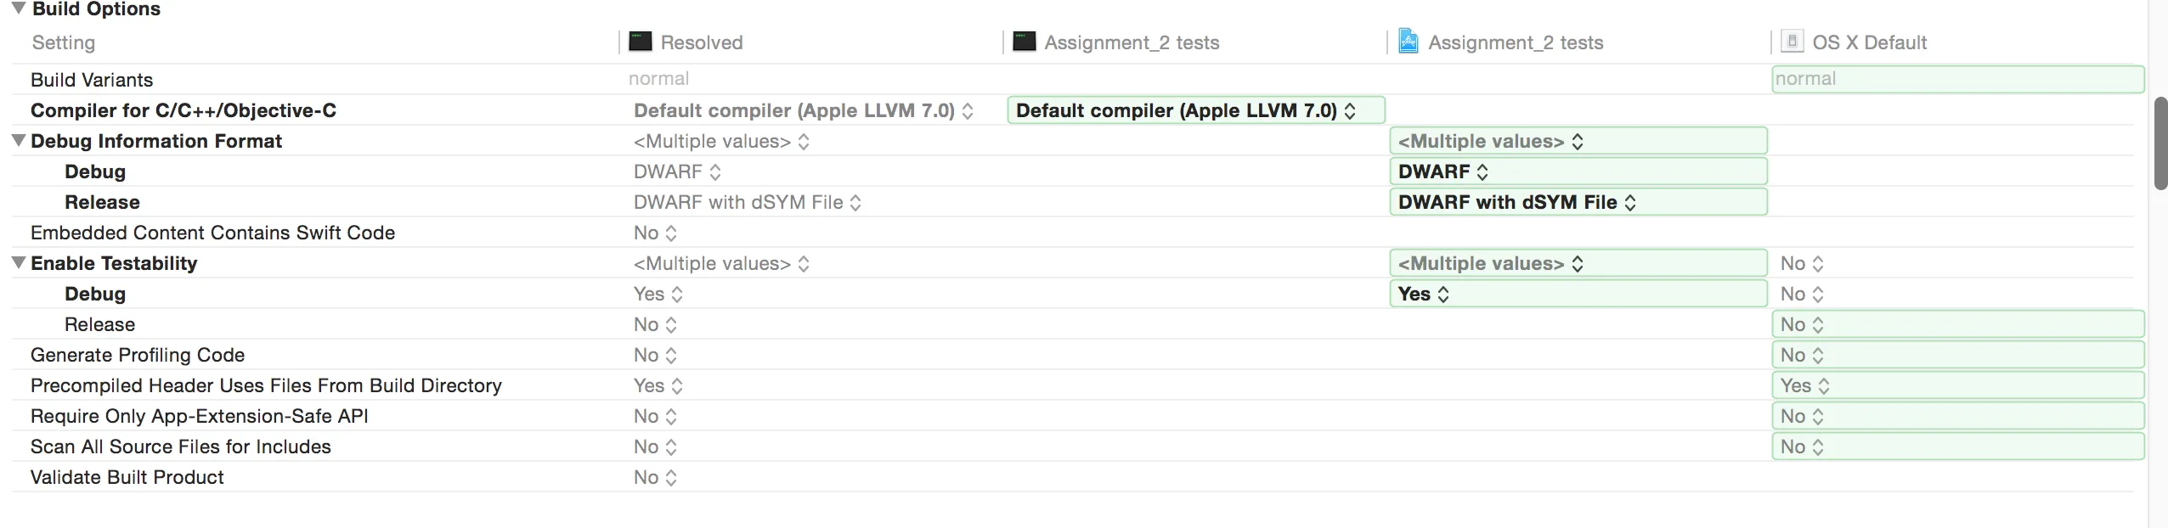The height and width of the screenshot is (528, 2168).
Task: Collapse the Build Options section
Action: pyautogui.click(x=18, y=8)
